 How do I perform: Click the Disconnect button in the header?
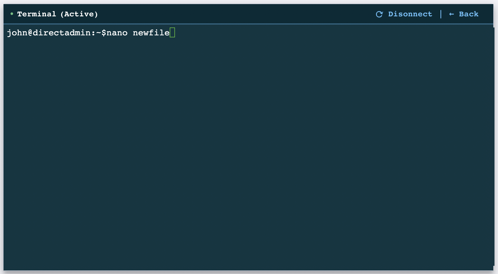point(410,14)
